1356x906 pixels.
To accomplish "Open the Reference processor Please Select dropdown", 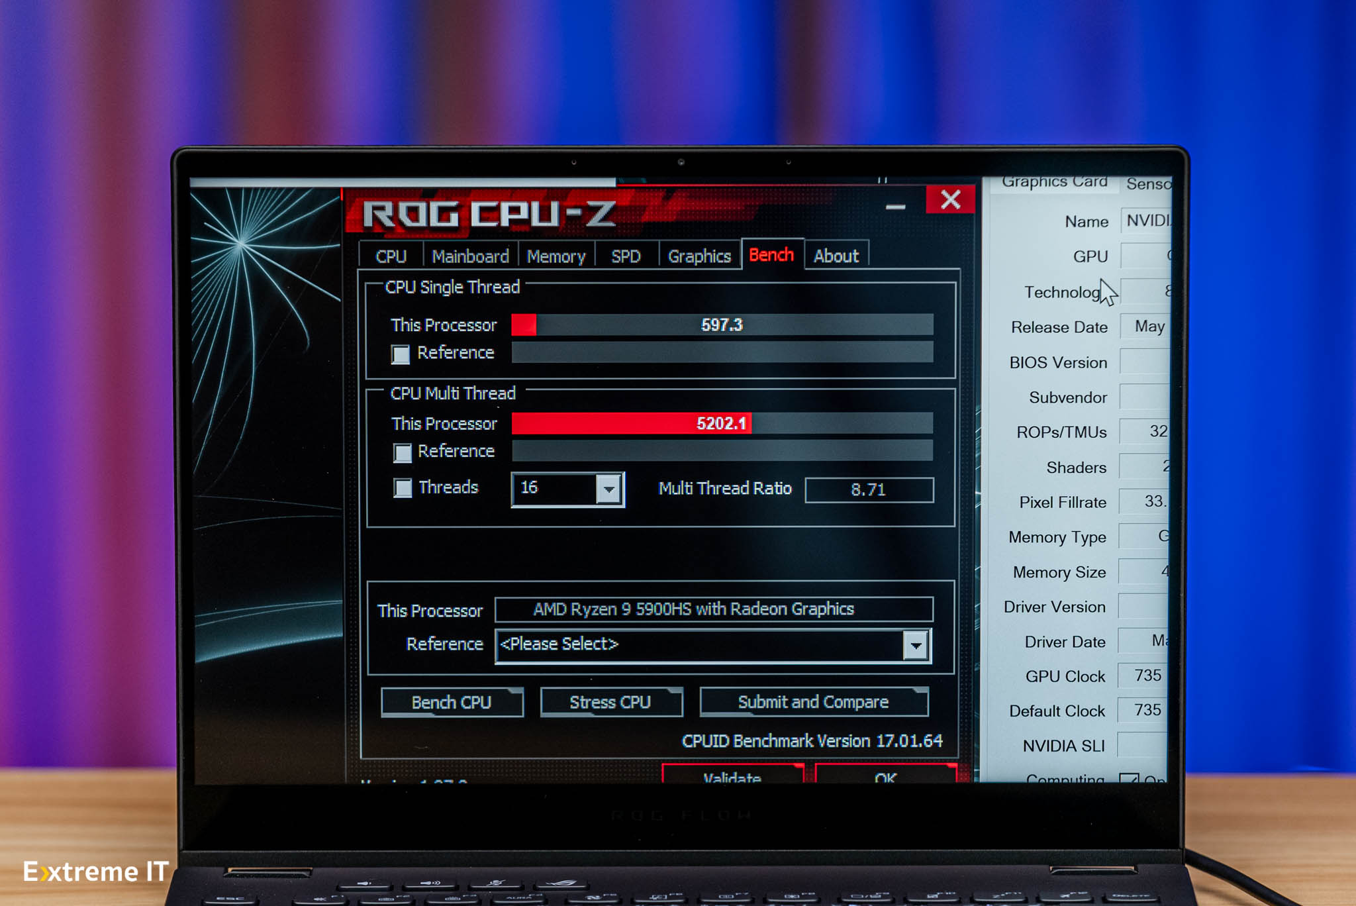I will pyautogui.click(x=916, y=644).
